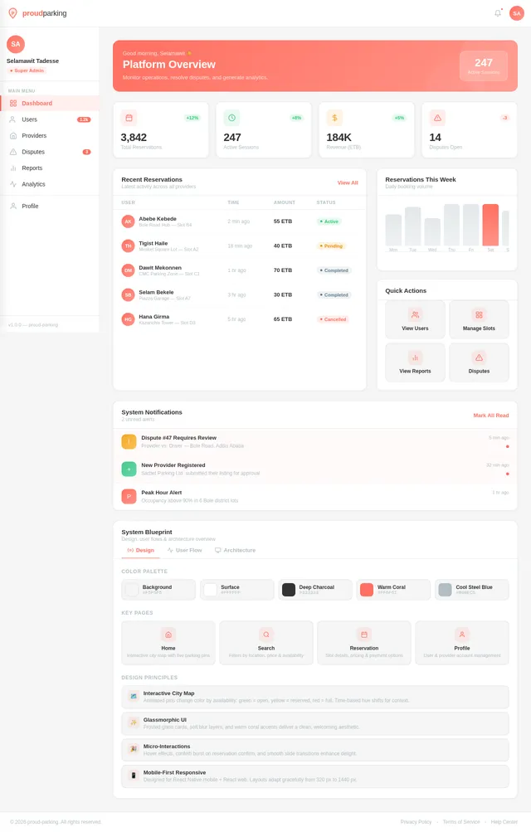Click the Disputes warning icon in sidebar
The height and width of the screenshot is (832, 531).
point(13,152)
